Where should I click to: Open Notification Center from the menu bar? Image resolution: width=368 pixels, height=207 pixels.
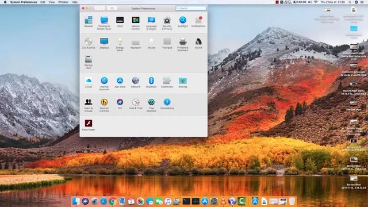coord(362,2)
